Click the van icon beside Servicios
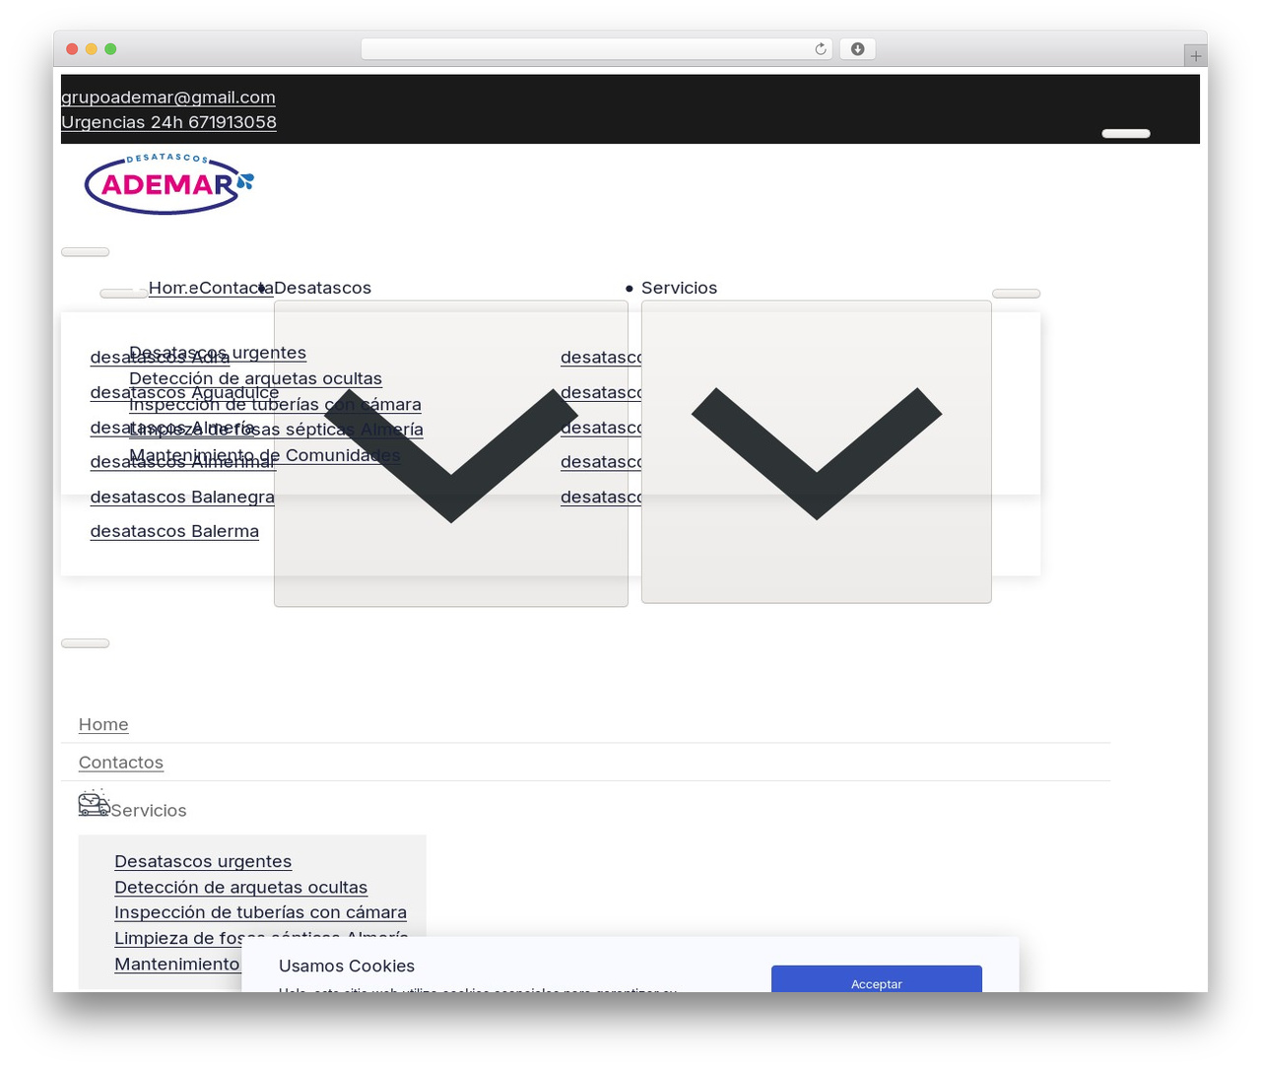Screen dimensions: 1261x1068 coord(94,803)
